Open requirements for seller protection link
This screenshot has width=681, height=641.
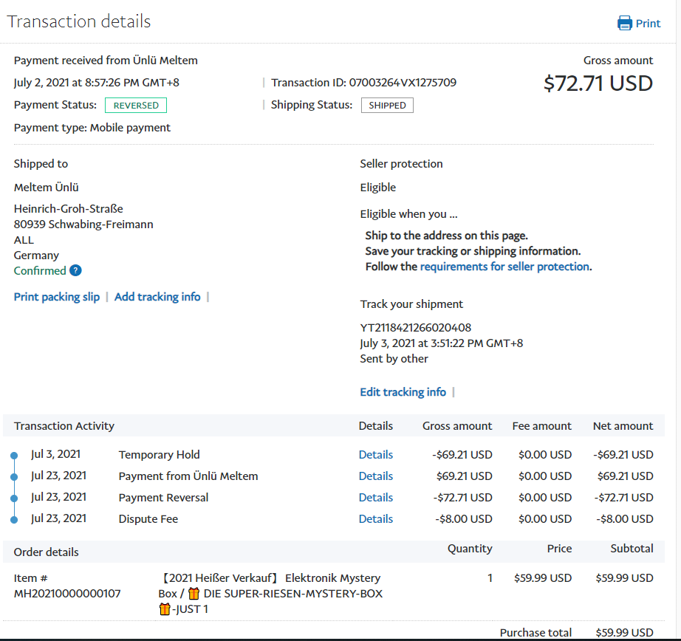point(504,267)
